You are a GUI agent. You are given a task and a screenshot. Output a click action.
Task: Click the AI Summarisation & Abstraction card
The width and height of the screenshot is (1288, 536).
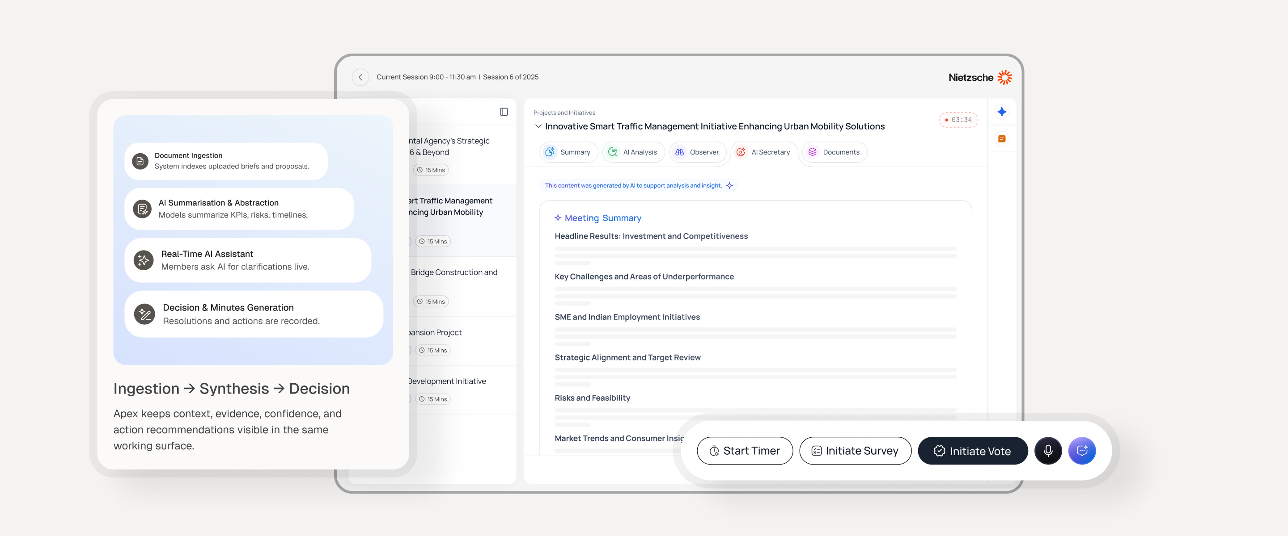pyautogui.click(x=239, y=209)
